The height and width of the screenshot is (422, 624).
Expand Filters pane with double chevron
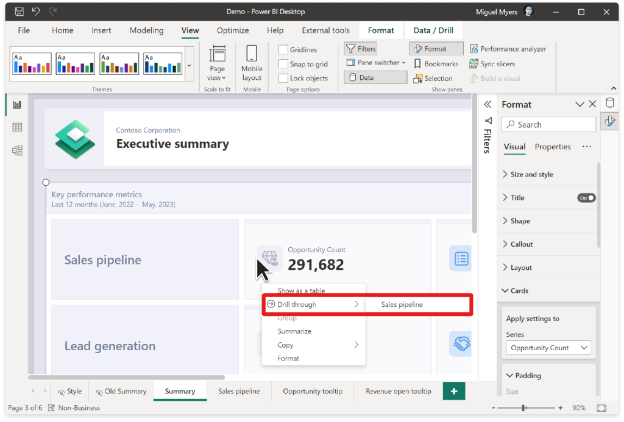click(487, 105)
